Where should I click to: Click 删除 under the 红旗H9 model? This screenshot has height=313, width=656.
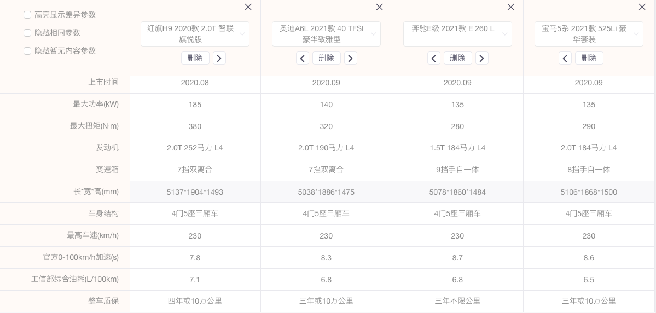pyautogui.click(x=195, y=58)
